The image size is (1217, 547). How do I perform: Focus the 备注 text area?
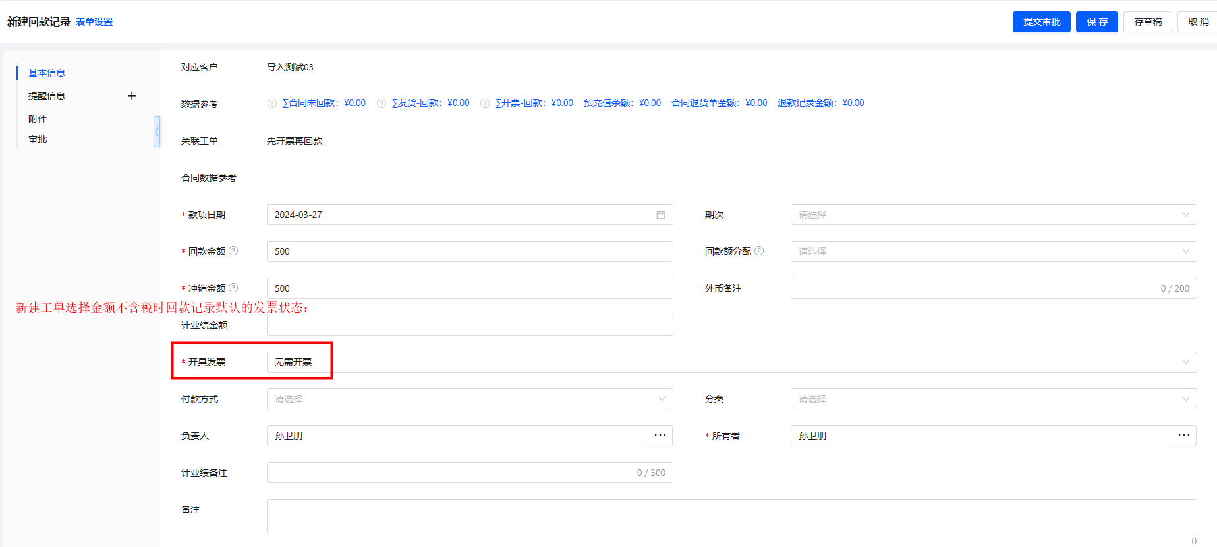tap(732, 517)
